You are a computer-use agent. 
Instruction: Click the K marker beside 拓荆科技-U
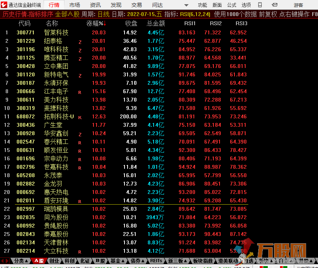click(80, 118)
